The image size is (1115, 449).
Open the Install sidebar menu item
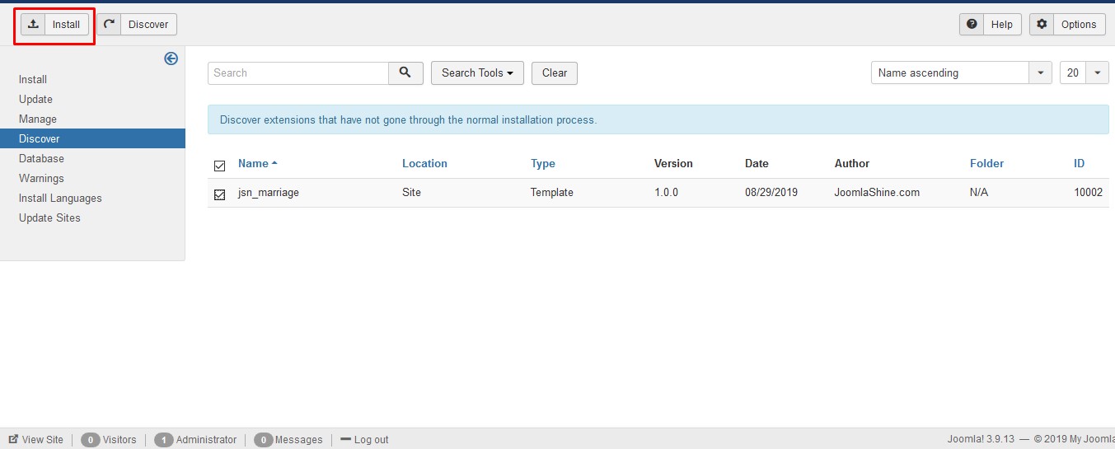pos(33,80)
